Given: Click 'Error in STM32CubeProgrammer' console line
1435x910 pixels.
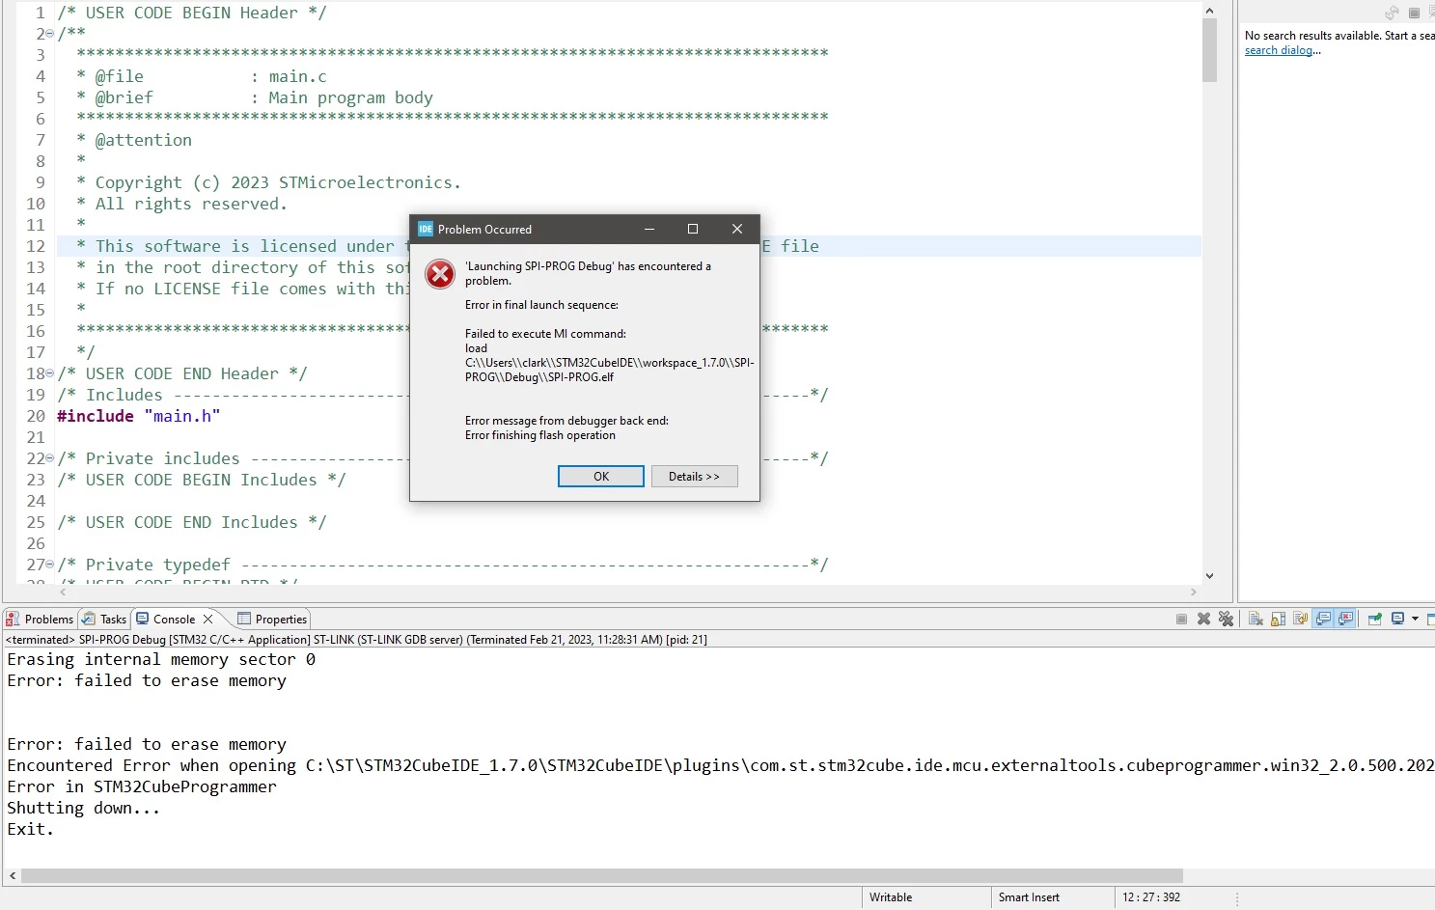Looking at the screenshot, I should 142,787.
